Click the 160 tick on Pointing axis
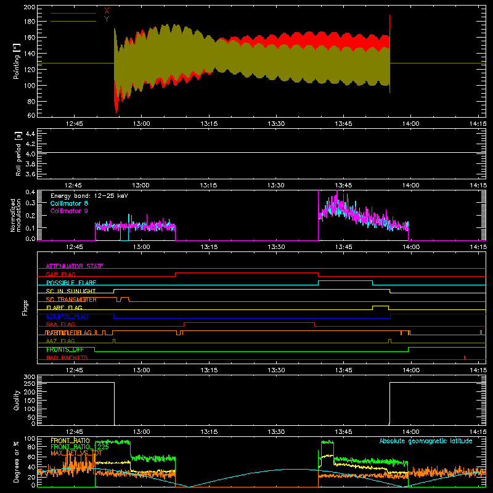493x493 pixels. click(30, 38)
